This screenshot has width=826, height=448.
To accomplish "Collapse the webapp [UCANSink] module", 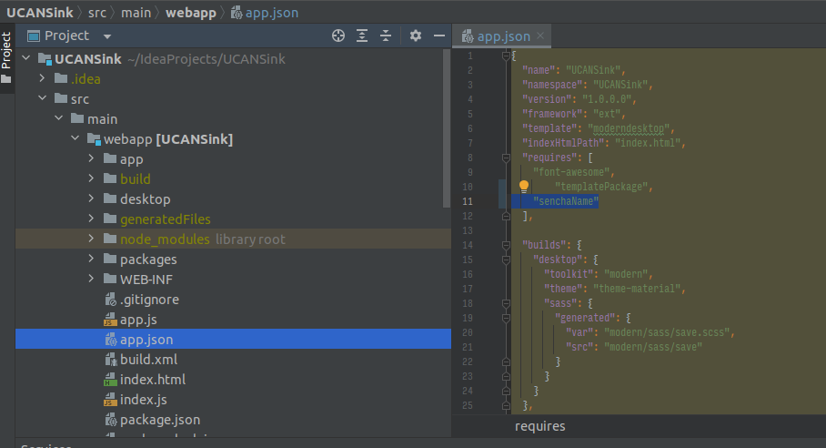I will click(75, 138).
